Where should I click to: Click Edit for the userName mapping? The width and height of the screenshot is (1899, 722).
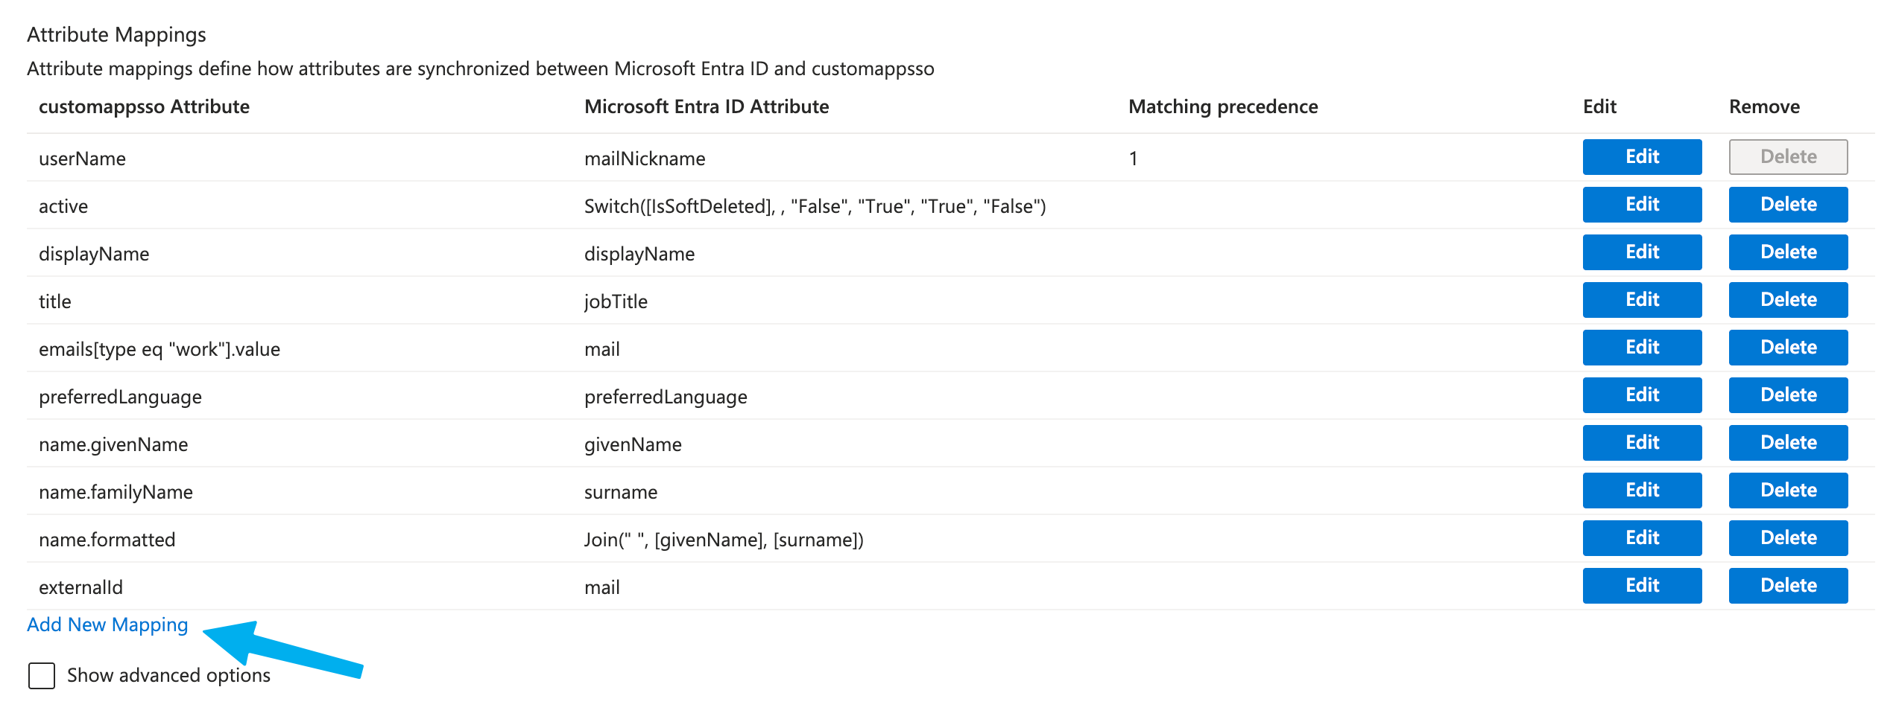(x=1642, y=157)
